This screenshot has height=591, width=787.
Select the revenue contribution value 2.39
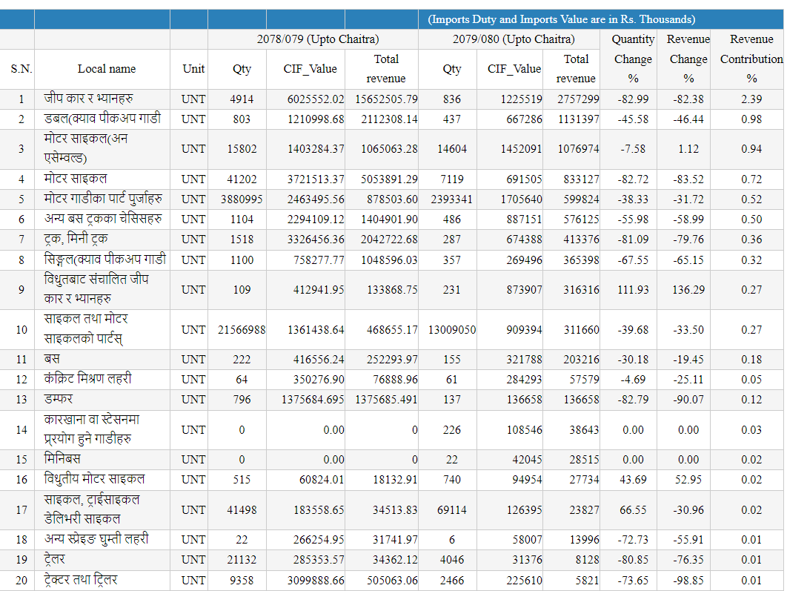coord(751,99)
